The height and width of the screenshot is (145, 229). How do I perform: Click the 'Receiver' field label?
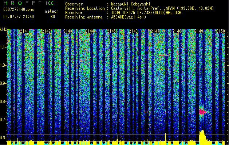(x=74, y=13)
